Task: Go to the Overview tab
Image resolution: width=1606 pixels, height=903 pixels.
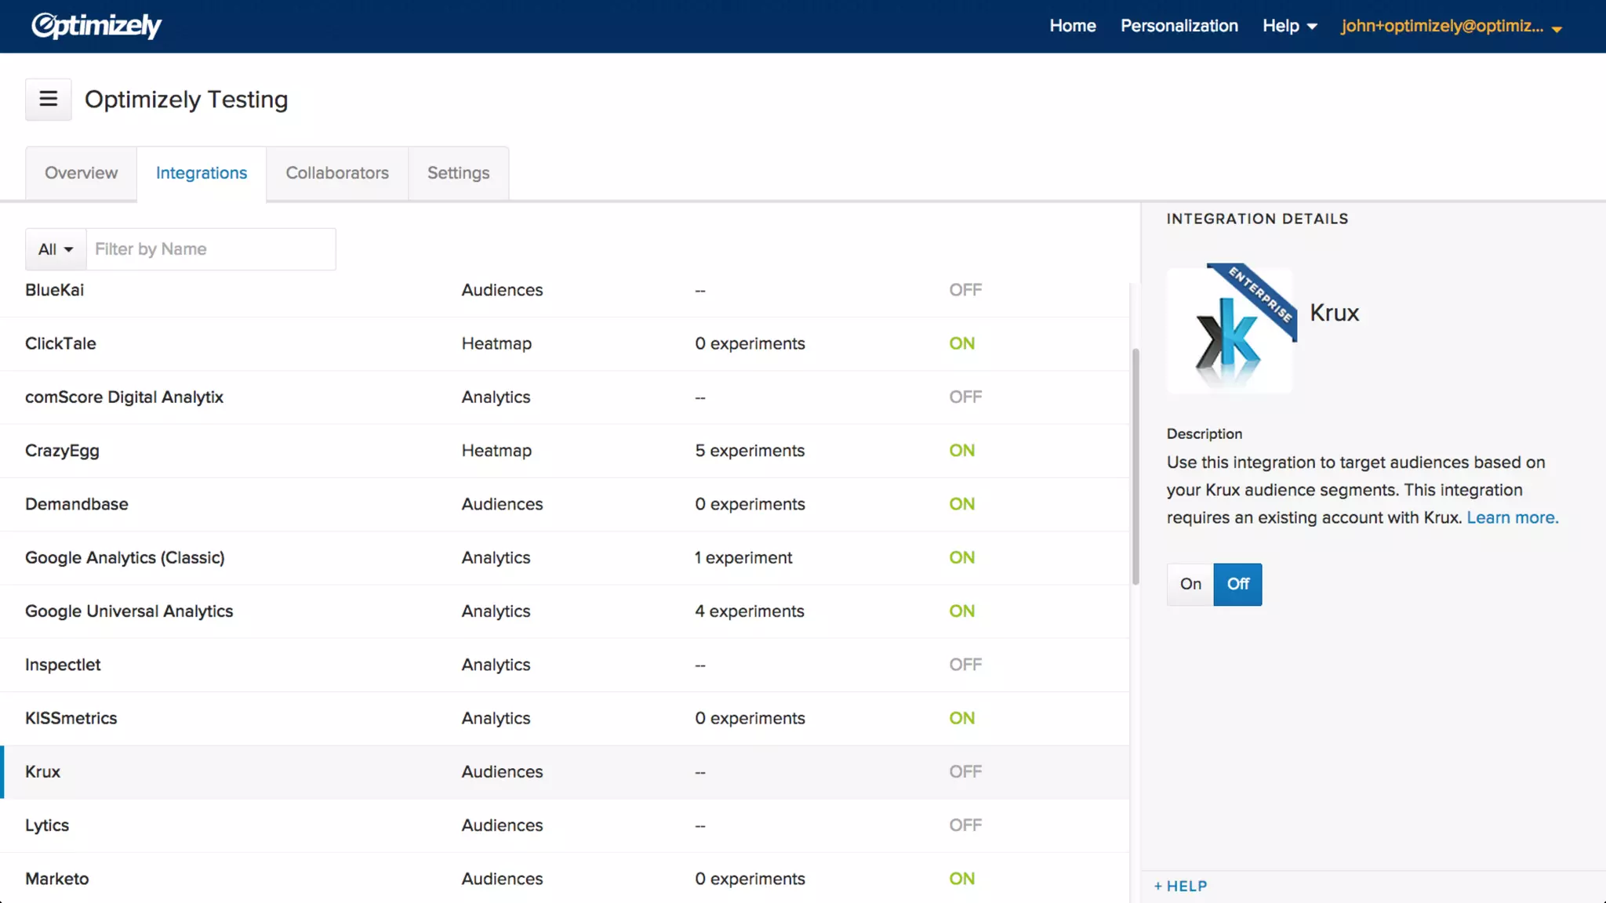Action: 81,172
